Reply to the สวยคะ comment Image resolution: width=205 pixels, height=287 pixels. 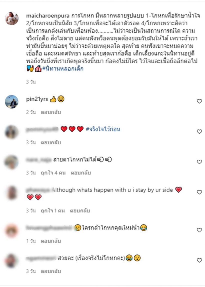(x=50, y=271)
